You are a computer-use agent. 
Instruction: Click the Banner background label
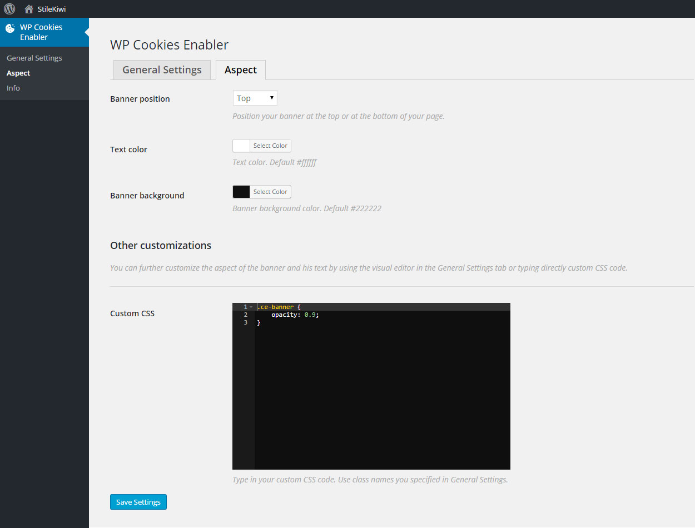coord(147,196)
